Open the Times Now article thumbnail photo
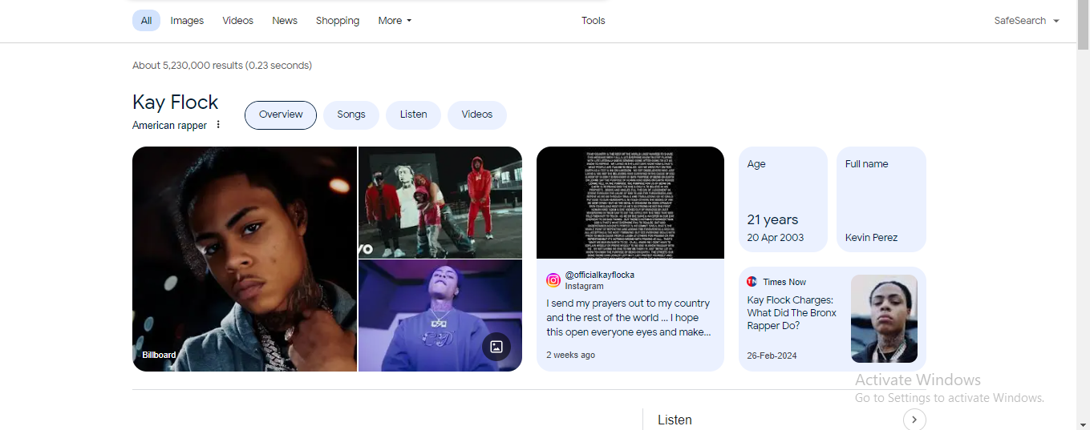The width and height of the screenshot is (1090, 430). click(x=884, y=319)
